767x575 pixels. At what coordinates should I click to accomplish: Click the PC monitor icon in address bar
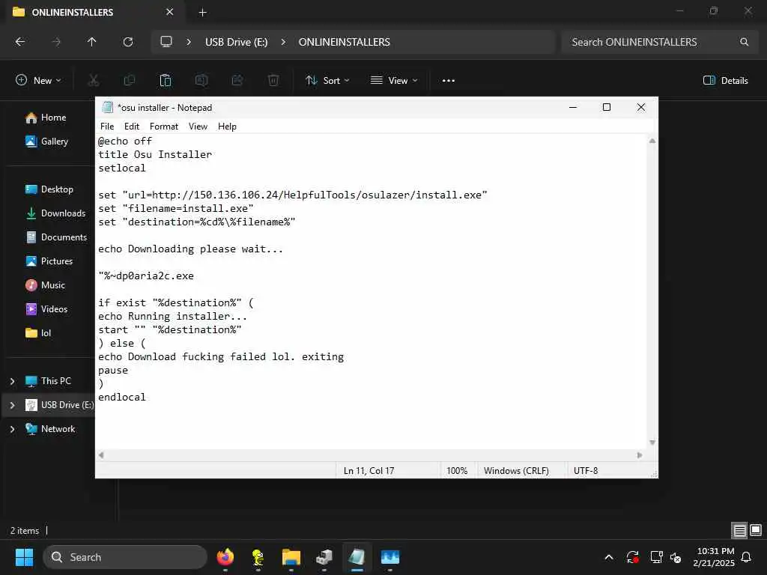coord(166,42)
